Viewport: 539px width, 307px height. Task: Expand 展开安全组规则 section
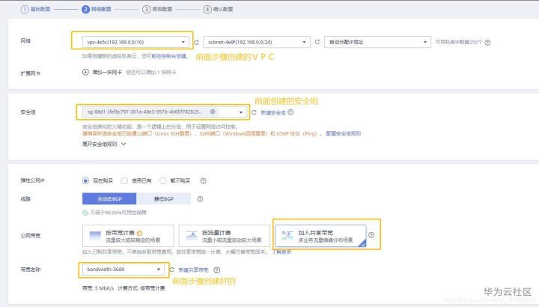(104, 144)
